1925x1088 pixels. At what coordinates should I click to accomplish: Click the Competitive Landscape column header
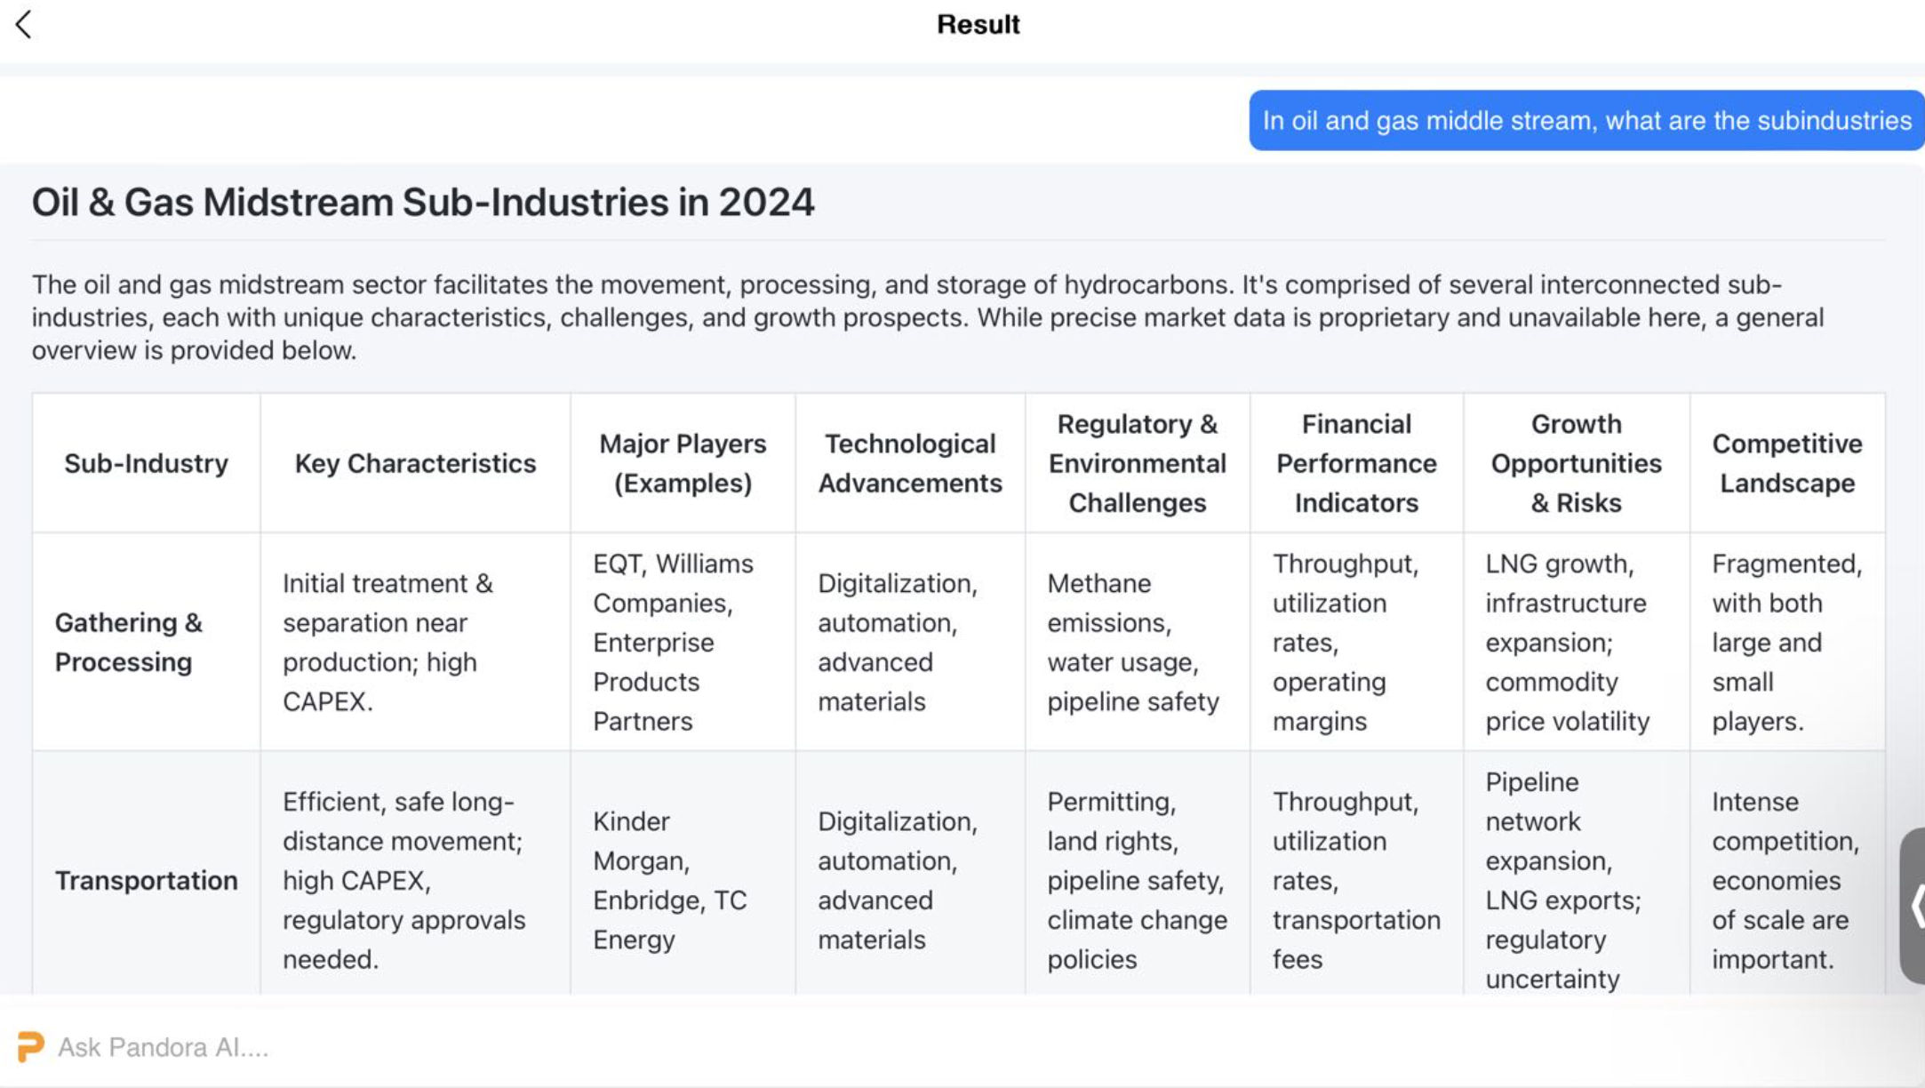point(1786,463)
